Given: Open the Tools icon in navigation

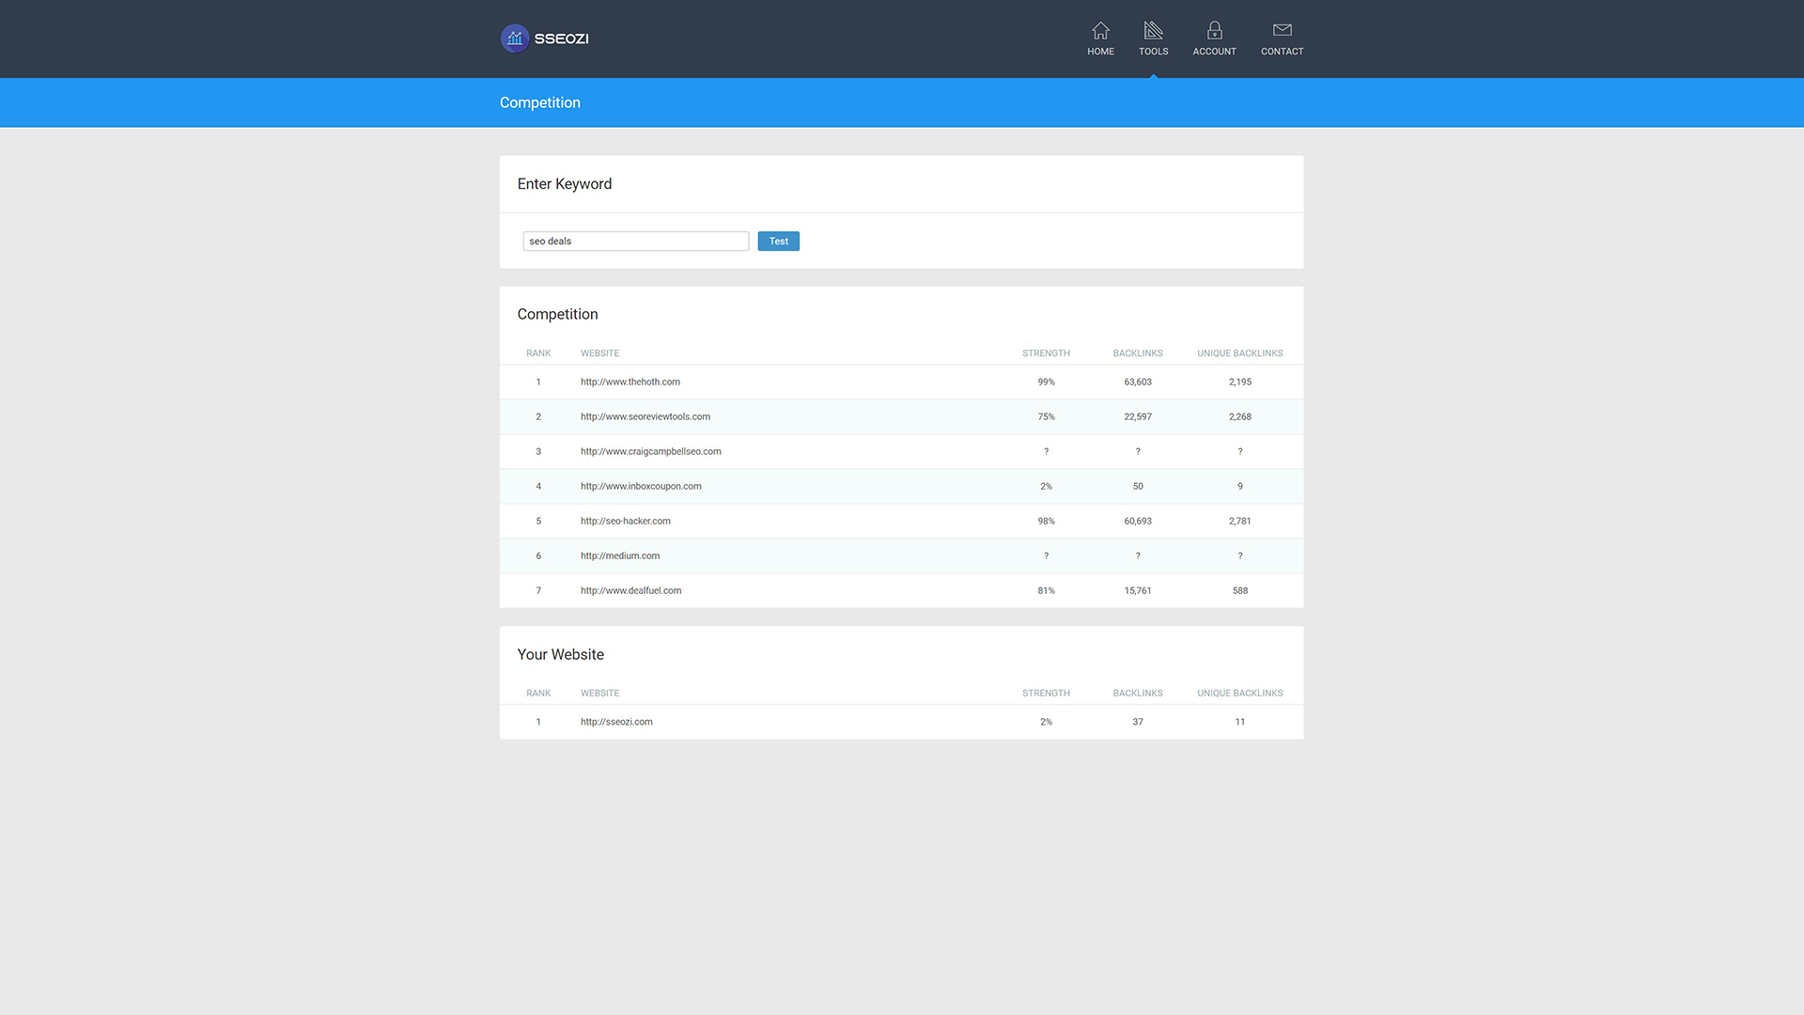Looking at the screenshot, I should coord(1154,30).
